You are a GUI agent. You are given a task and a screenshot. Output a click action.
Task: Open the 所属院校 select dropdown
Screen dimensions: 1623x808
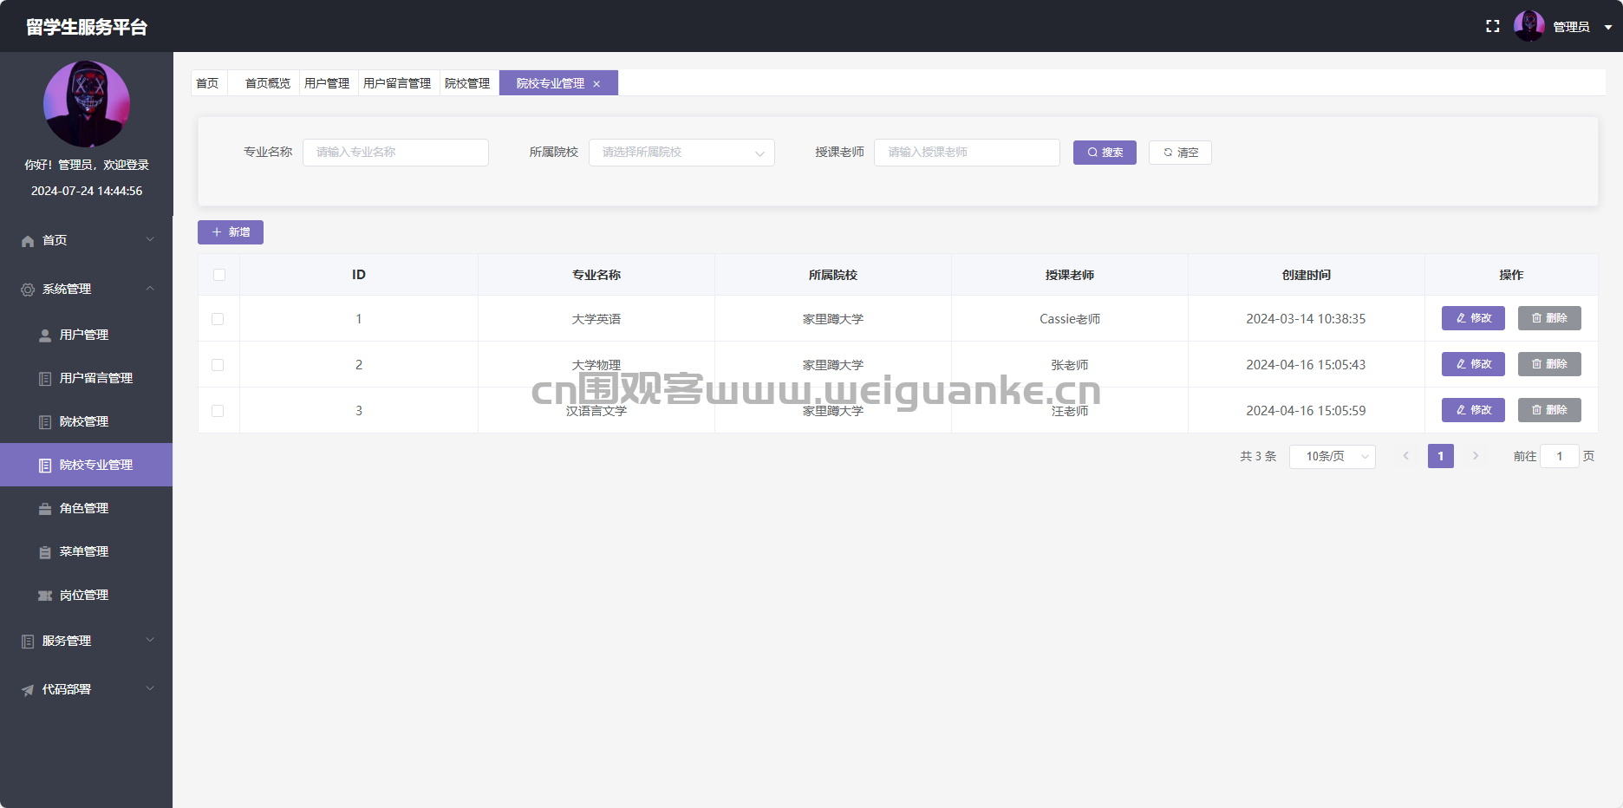point(681,153)
